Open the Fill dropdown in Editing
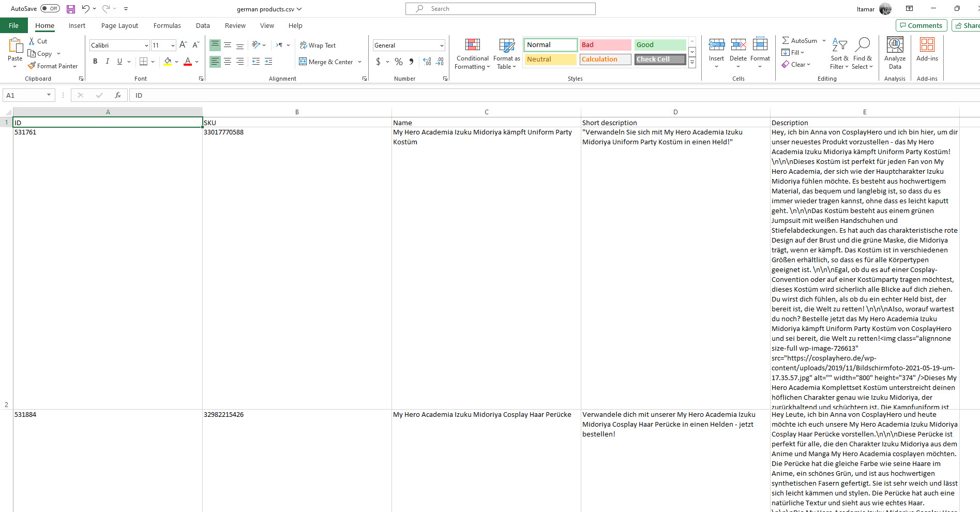 click(x=793, y=53)
